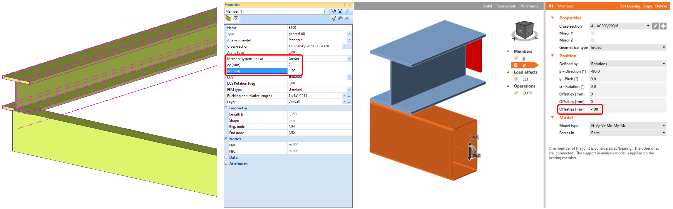Screen dimensions: 673x209
Task: Open the Member system-line at dropdown
Action: [349, 58]
